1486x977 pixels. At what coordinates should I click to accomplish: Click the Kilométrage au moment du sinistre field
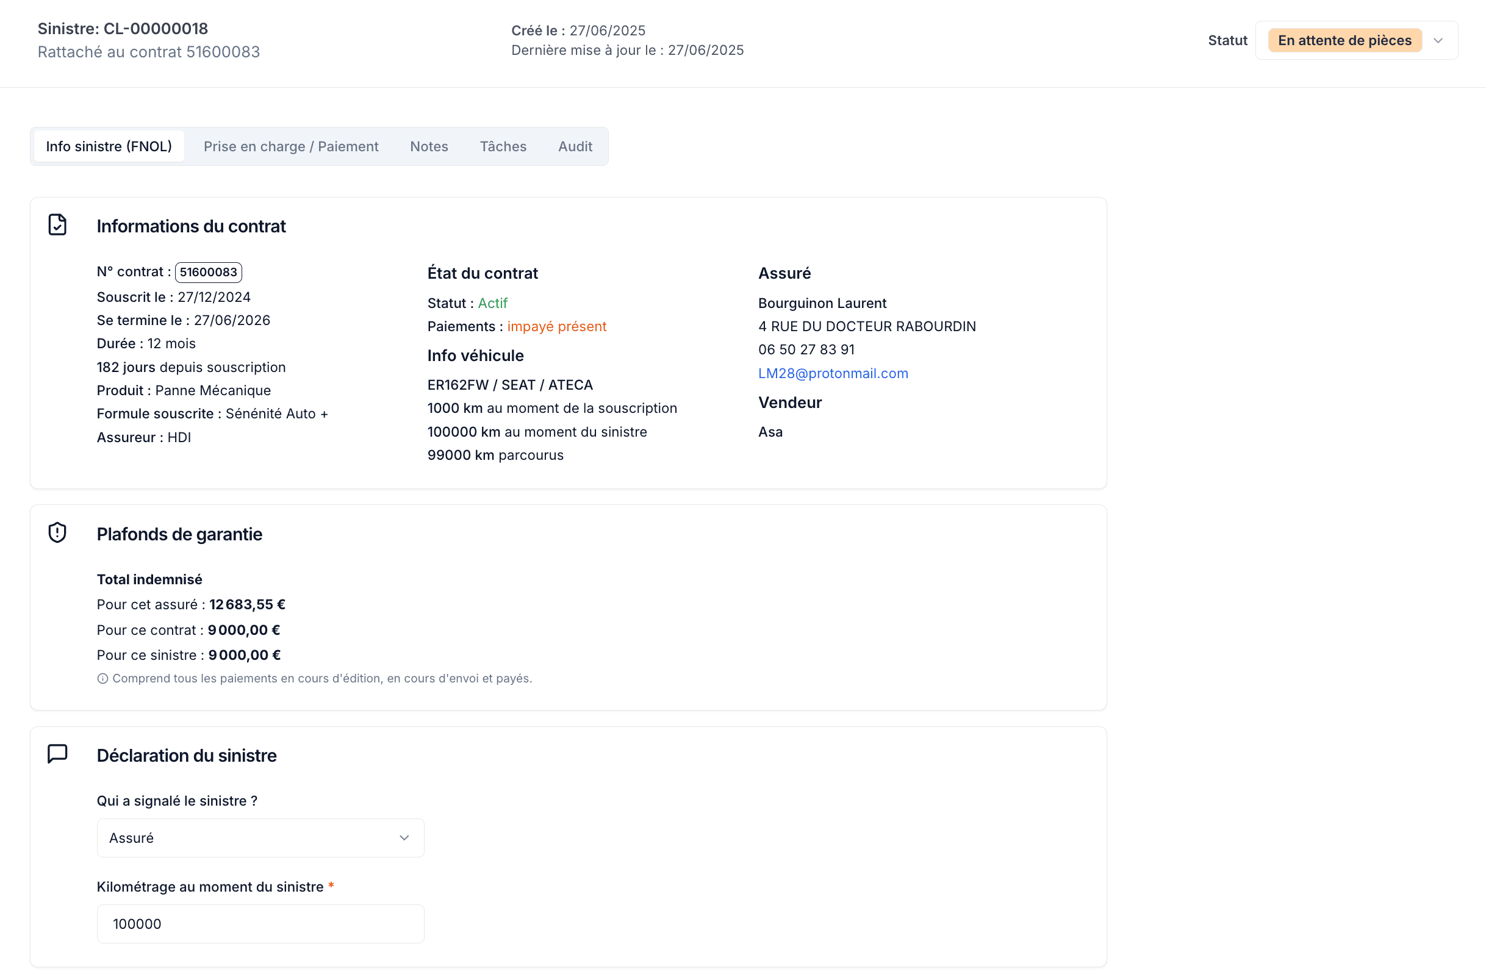click(x=260, y=924)
